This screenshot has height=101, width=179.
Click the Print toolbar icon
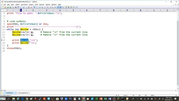coord(16,7)
